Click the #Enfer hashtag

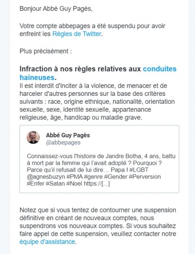click(36, 184)
